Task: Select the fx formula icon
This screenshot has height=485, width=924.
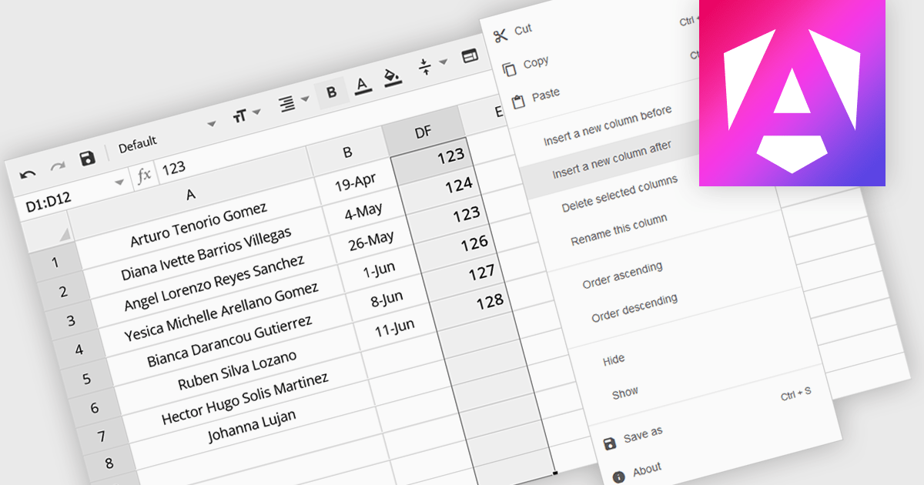Action: pos(143,176)
